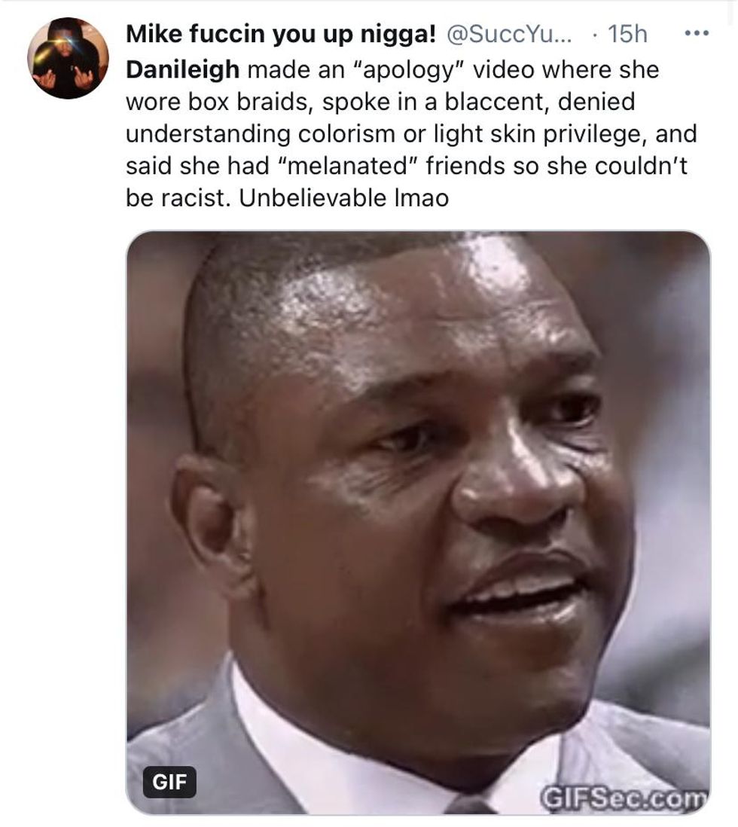Click the GIF badge on the media

(169, 782)
